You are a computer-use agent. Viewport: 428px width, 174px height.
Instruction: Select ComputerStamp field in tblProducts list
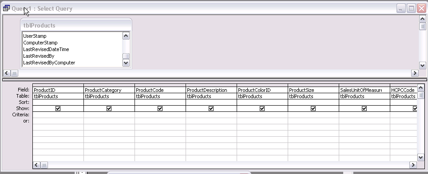(72, 43)
